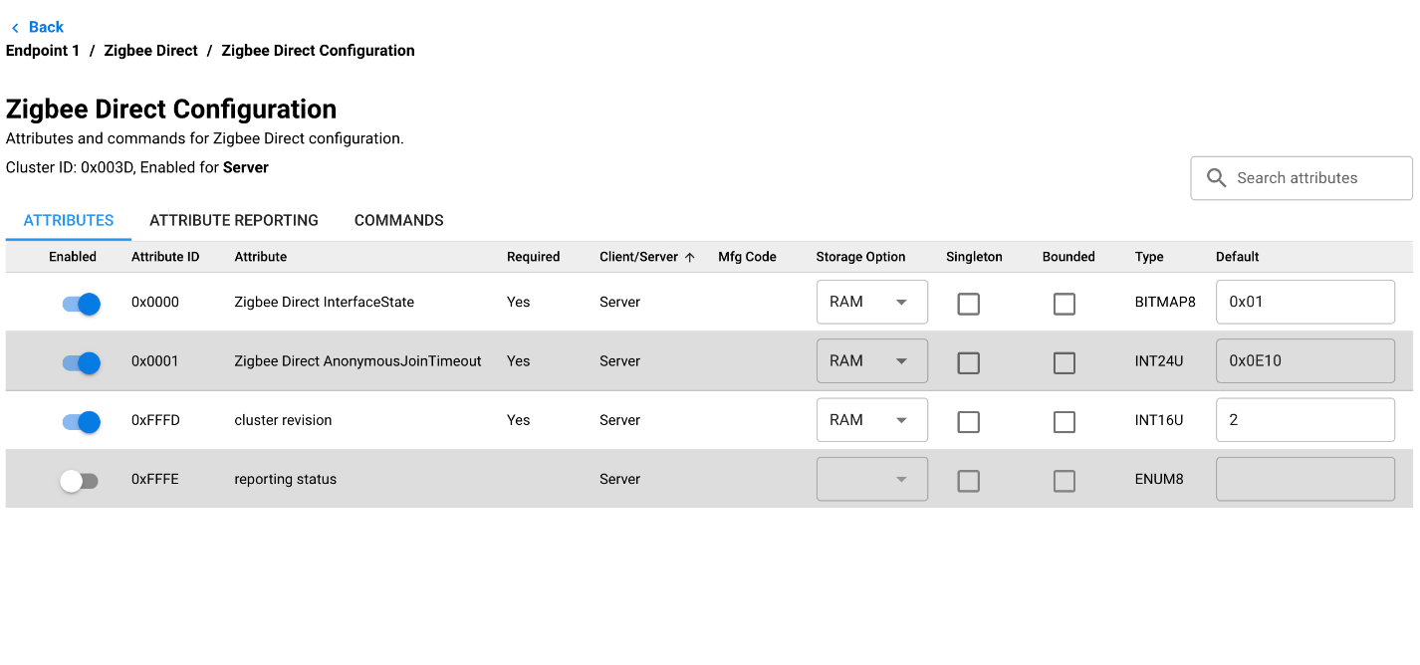The image size is (1420, 665).
Task: Enable the reporting status attribute toggle
Action: click(x=79, y=481)
